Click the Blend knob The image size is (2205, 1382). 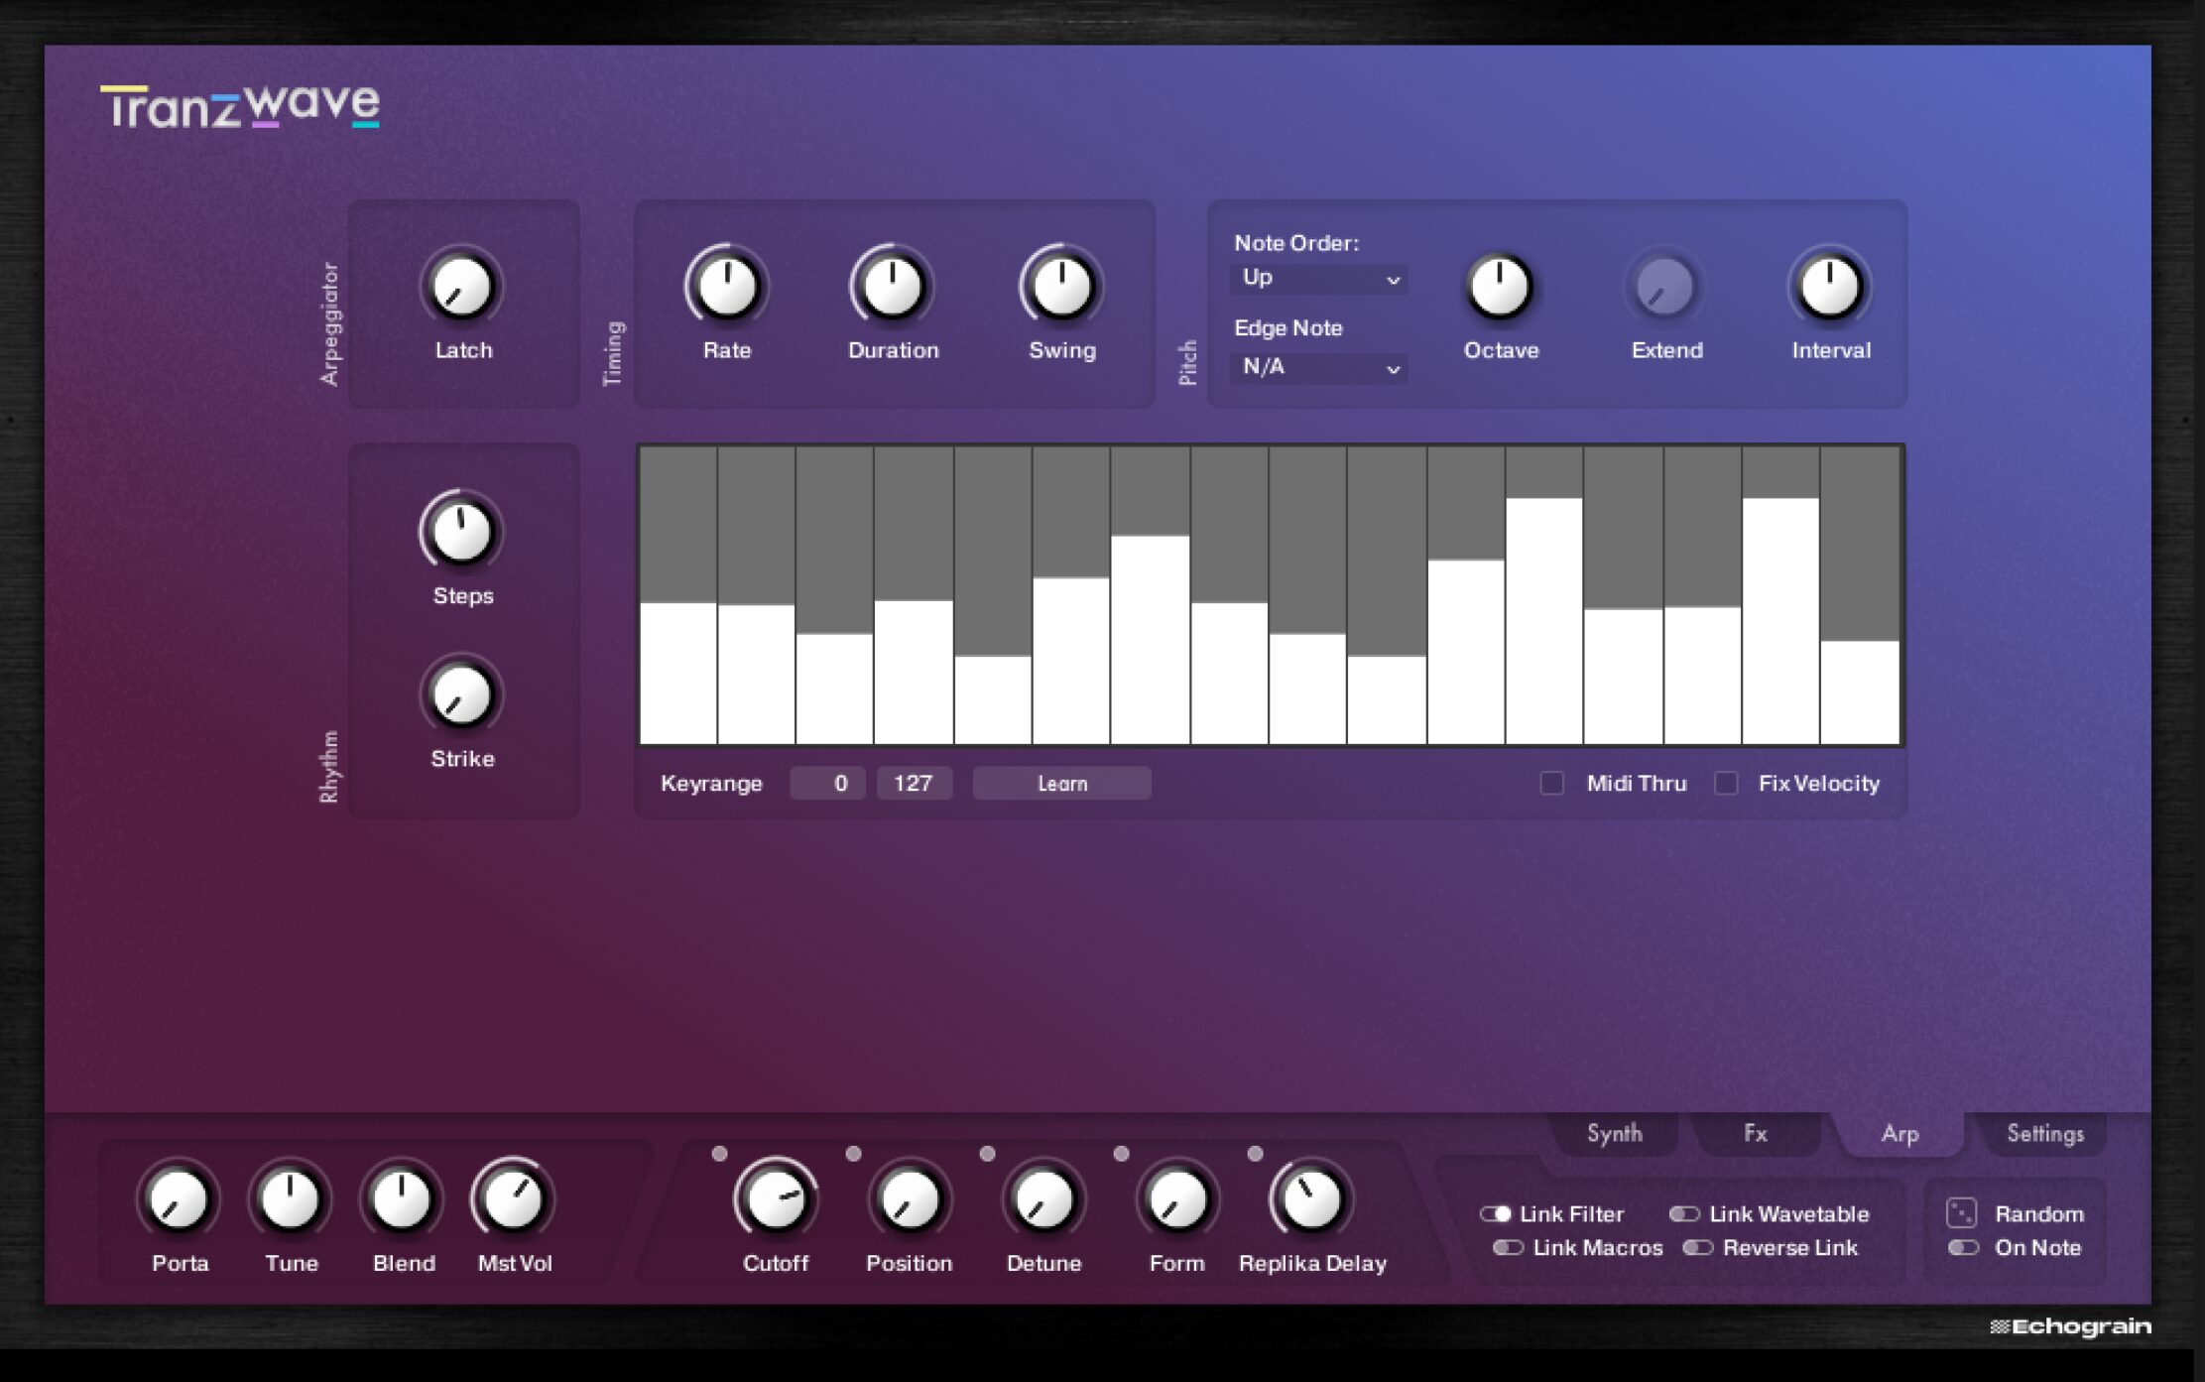(402, 1199)
